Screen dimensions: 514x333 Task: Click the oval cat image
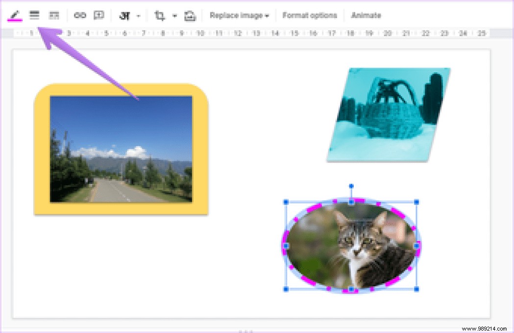350,244
